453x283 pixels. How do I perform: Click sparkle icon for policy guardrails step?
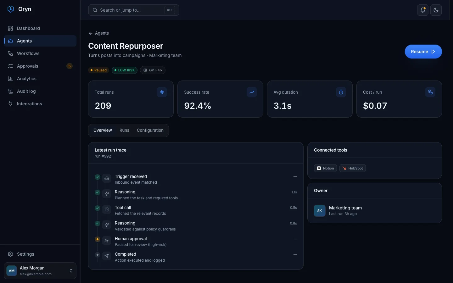pos(107,225)
